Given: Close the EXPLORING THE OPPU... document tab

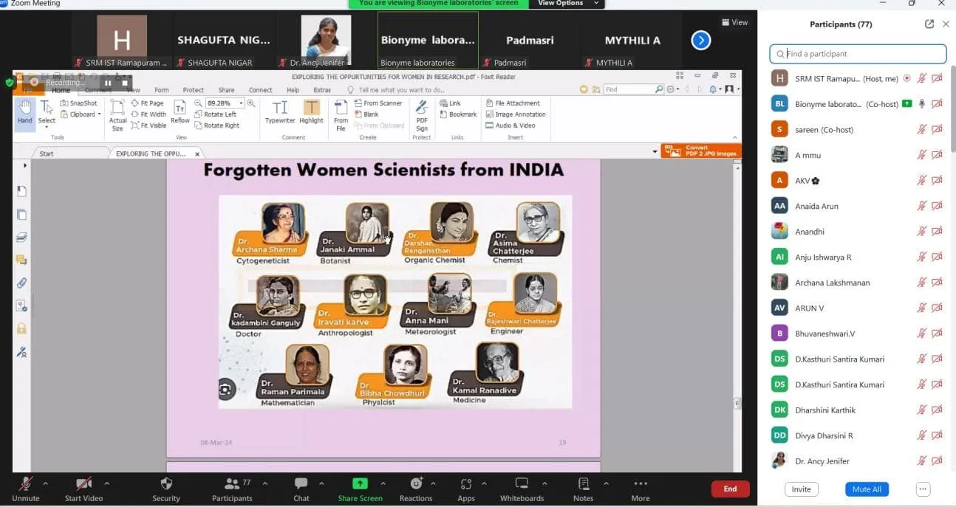Looking at the screenshot, I should tap(197, 154).
